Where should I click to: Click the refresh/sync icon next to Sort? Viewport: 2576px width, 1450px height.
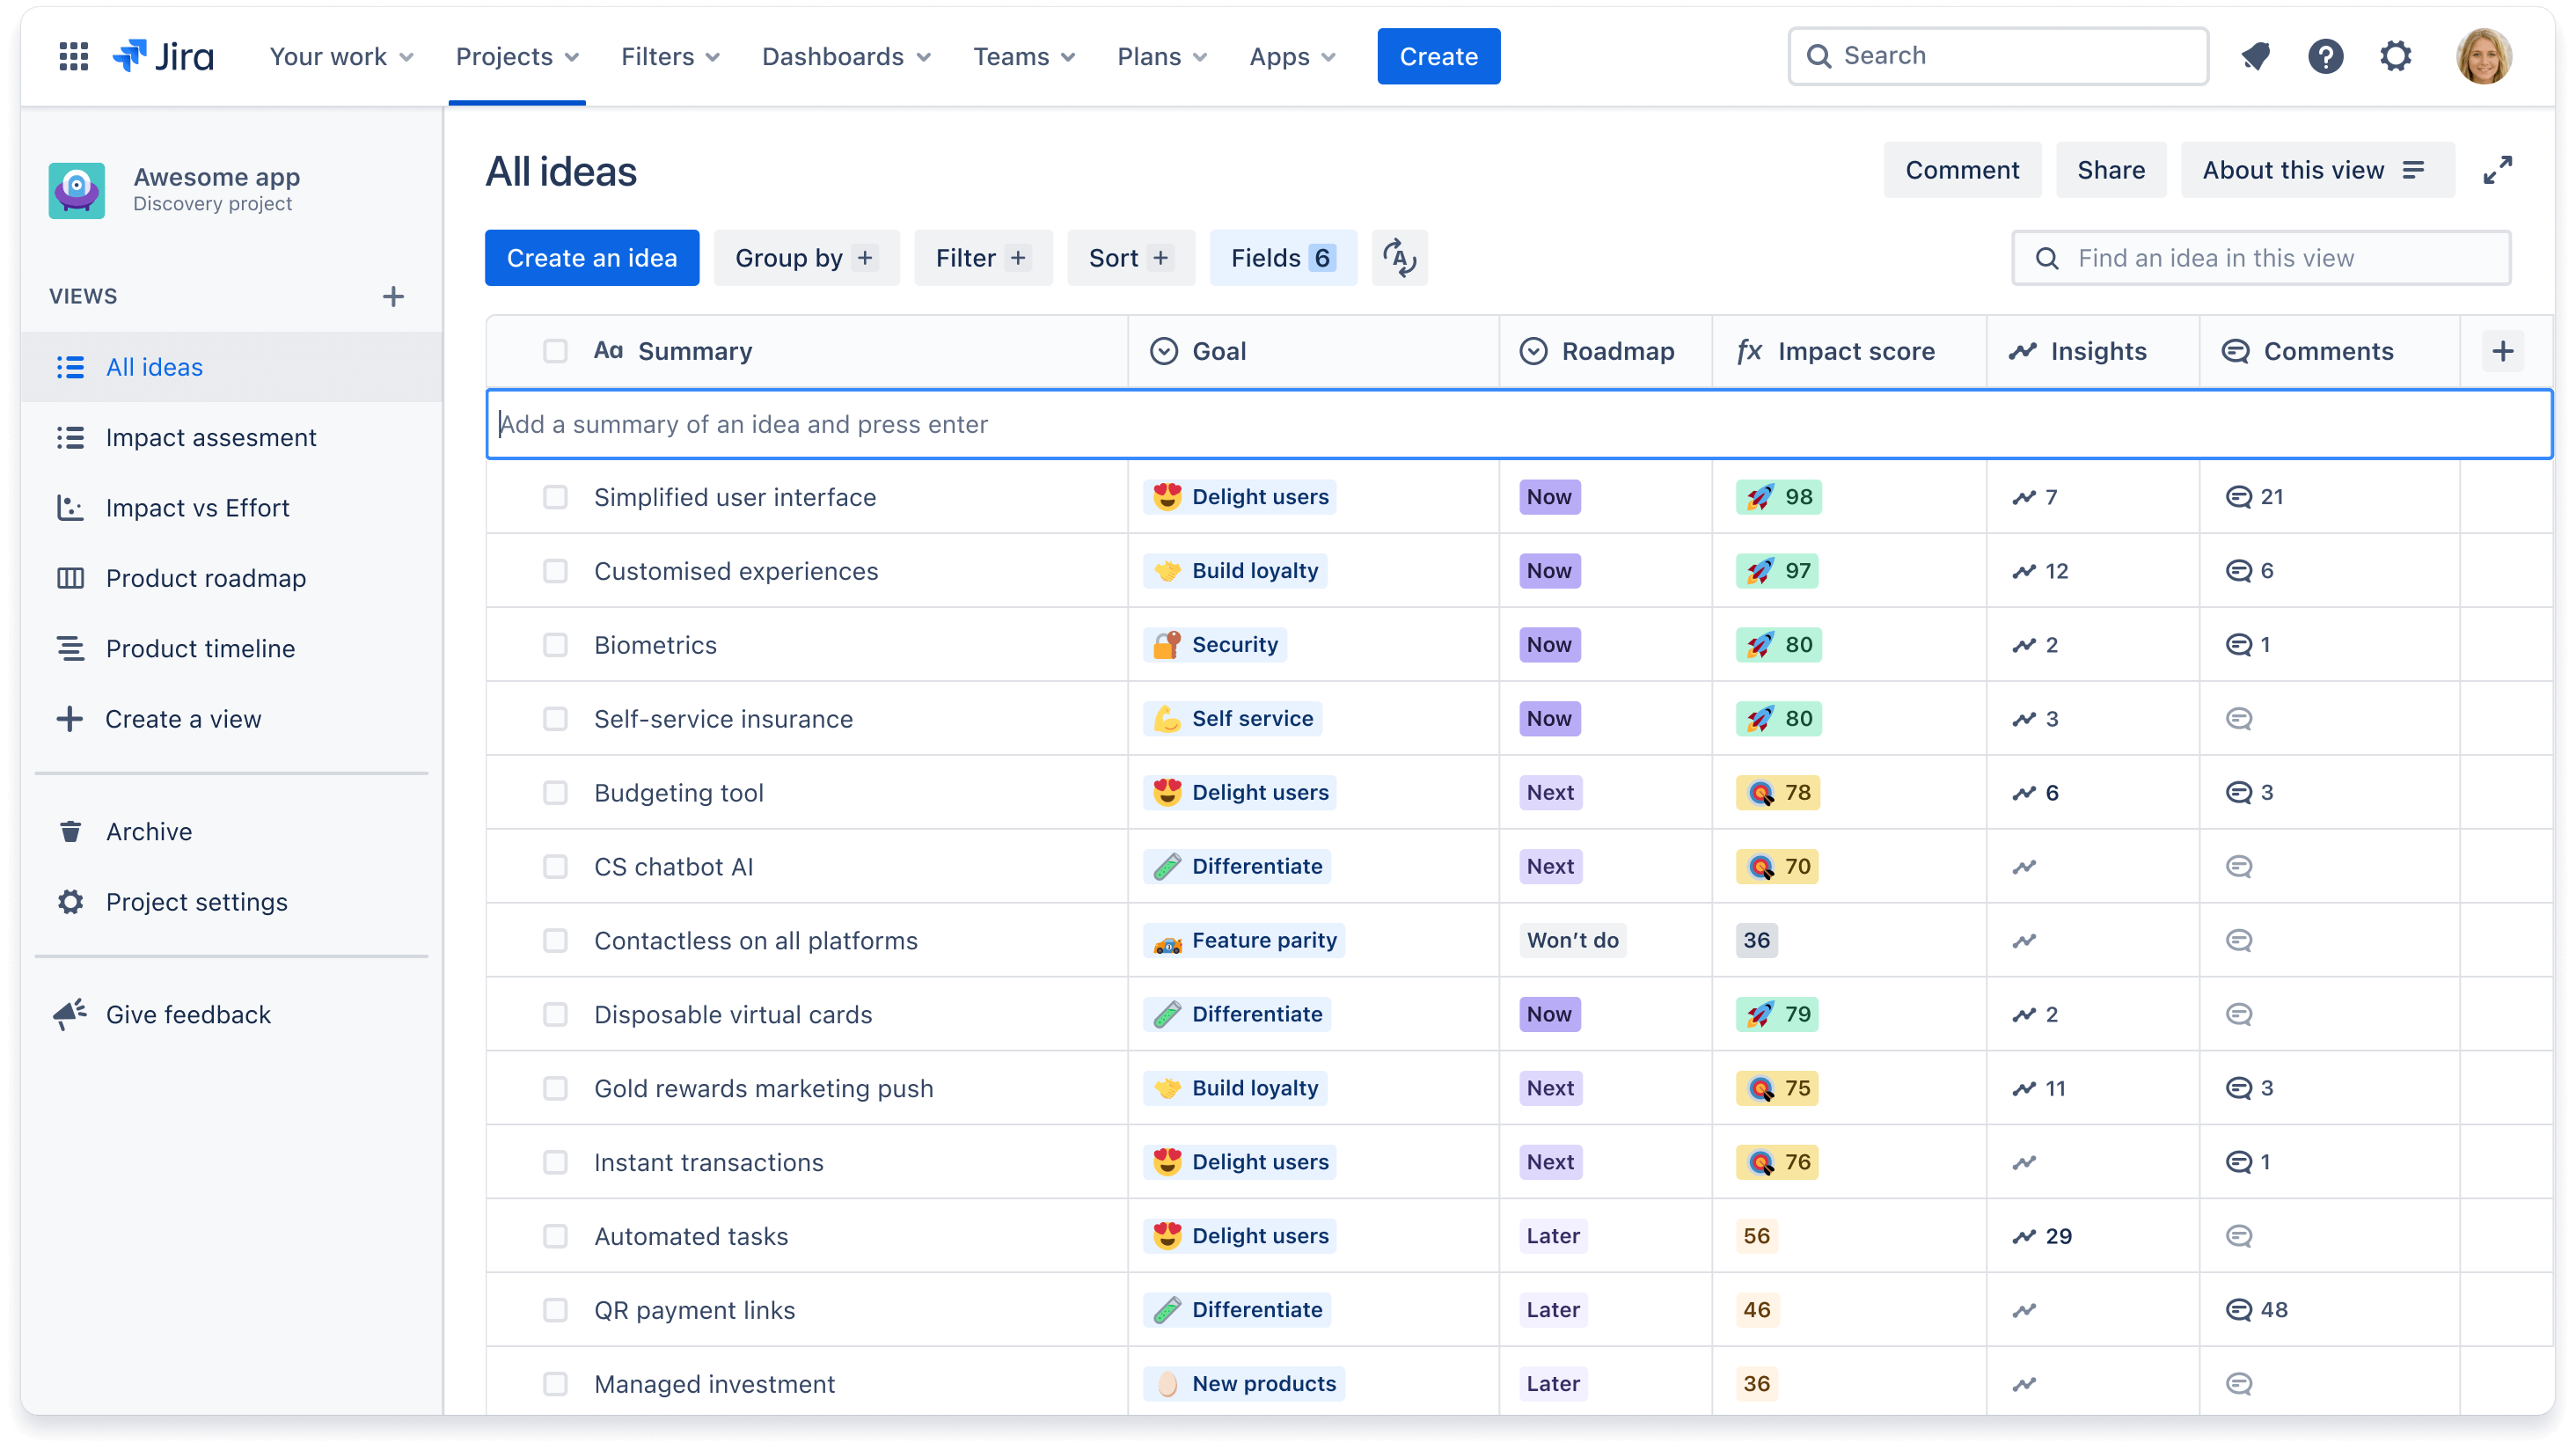pos(1398,259)
